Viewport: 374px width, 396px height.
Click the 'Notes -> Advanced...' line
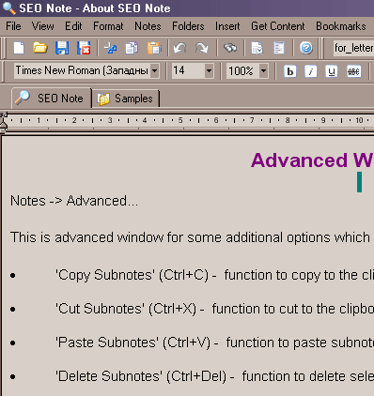coord(74,201)
